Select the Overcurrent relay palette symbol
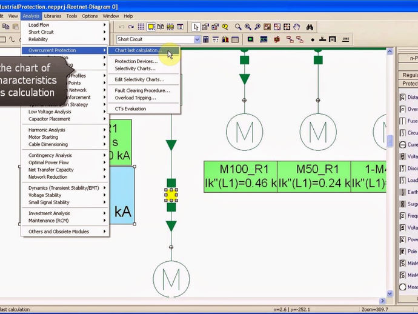This screenshot has width=418, height=314. [x=402, y=109]
